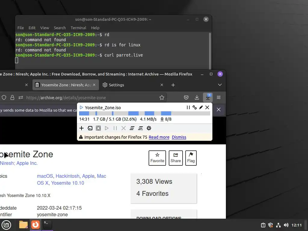The width and height of the screenshot is (308, 231).
Task: Click the shield tracking protection icon
Action: pos(4,98)
